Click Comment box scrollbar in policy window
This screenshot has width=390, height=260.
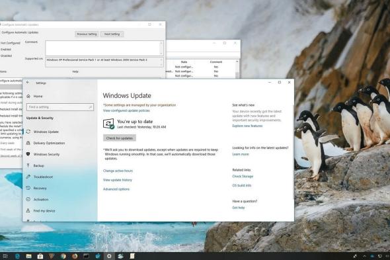pos(161,48)
